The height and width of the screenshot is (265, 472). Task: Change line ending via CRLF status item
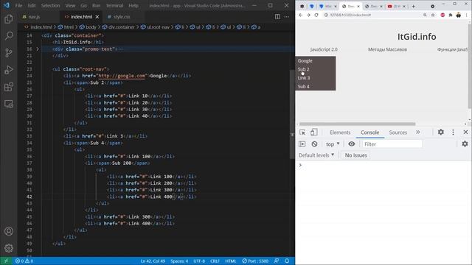[x=215, y=261]
